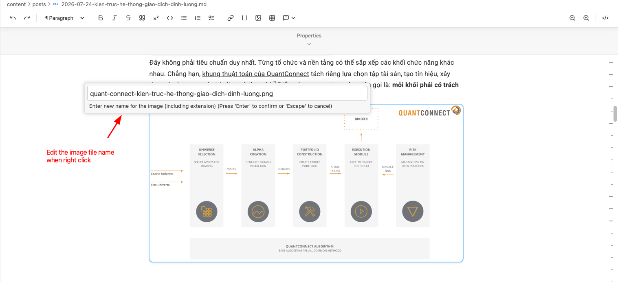Screen dimensions: 618x282
Task: Zoom out the editor view
Action: tap(572, 18)
